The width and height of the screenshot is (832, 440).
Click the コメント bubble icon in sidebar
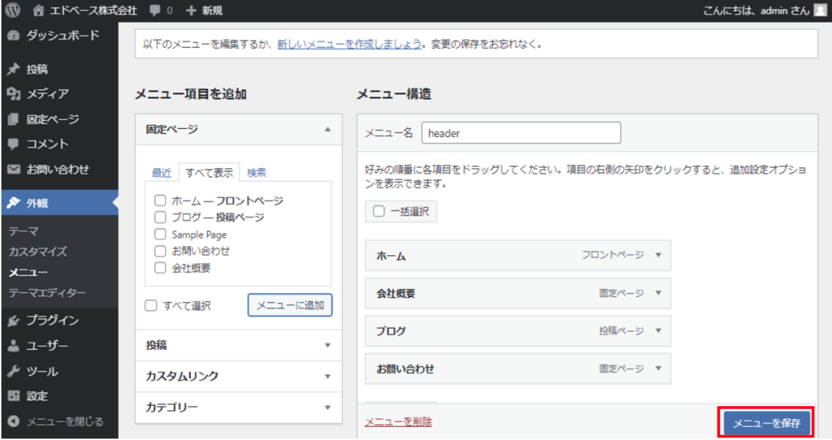[13, 144]
